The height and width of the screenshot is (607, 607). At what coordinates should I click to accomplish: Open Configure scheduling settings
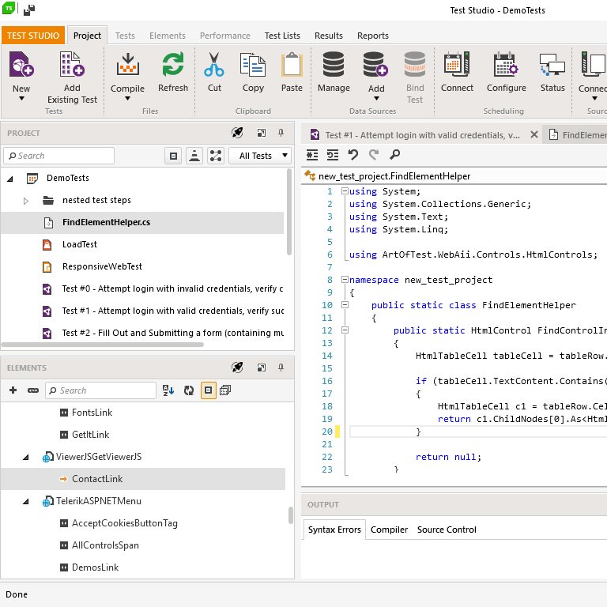pos(506,64)
